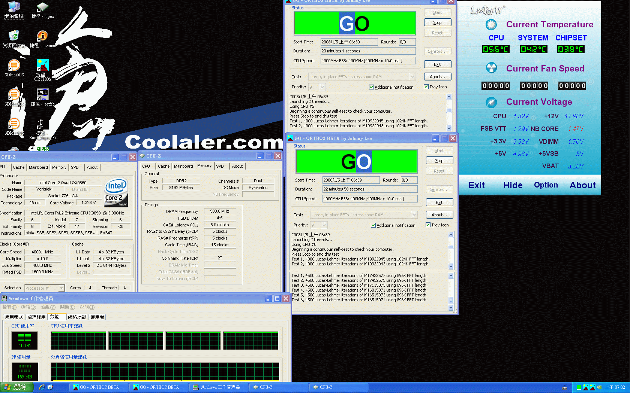Open the Recycle Bin desktop icon

click(14, 39)
